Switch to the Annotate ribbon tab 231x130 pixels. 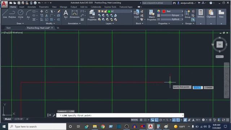(31, 7)
